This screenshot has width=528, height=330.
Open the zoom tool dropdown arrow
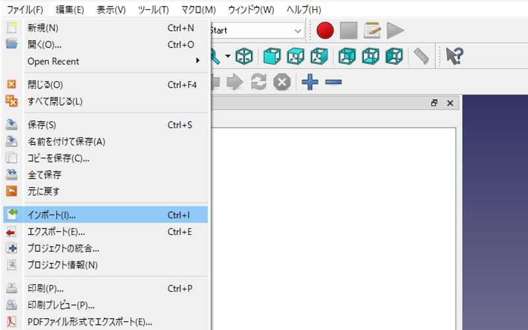coord(228,56)
